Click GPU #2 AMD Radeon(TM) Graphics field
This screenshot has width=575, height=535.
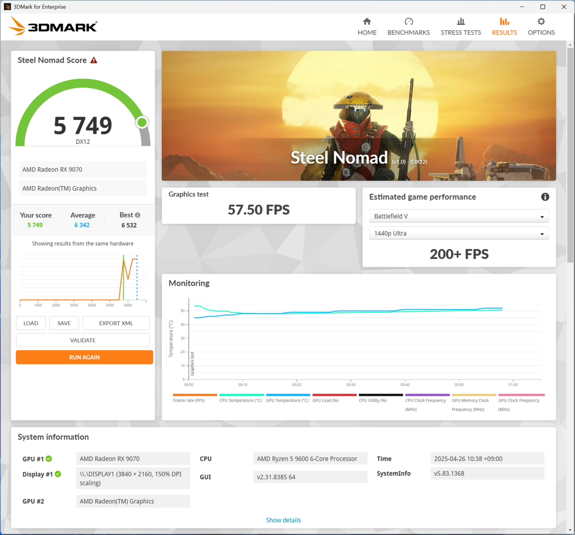point(133,502)
